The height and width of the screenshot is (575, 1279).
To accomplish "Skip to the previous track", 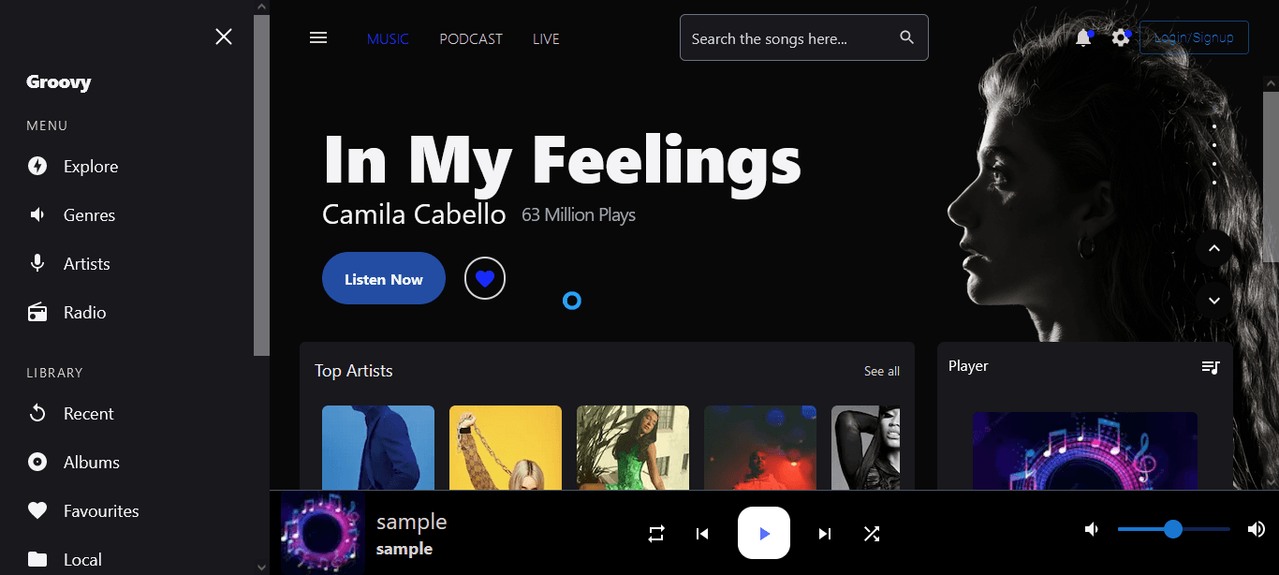I will pyautogui.click(x=702, y=534).
